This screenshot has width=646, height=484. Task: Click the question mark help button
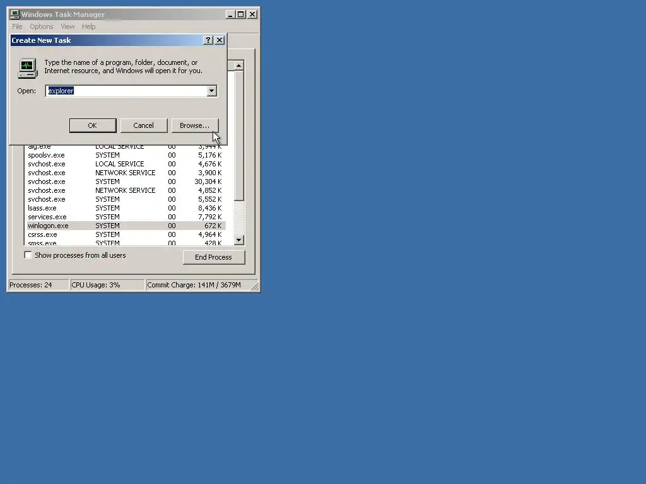point(208,40)
